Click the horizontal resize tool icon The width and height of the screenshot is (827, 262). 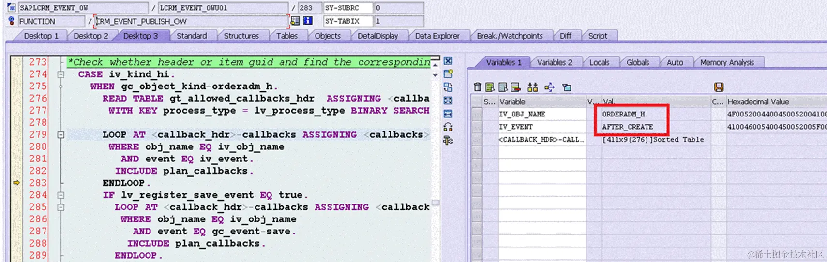(x=448, y=114)
